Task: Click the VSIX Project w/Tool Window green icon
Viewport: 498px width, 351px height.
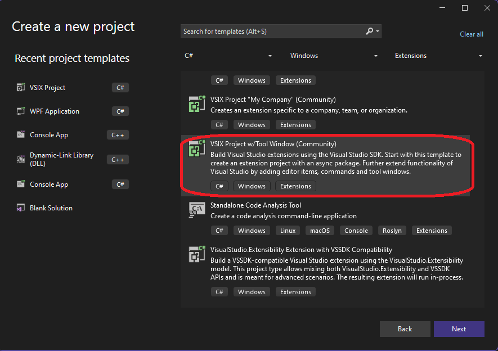Action: coord(196,148)
